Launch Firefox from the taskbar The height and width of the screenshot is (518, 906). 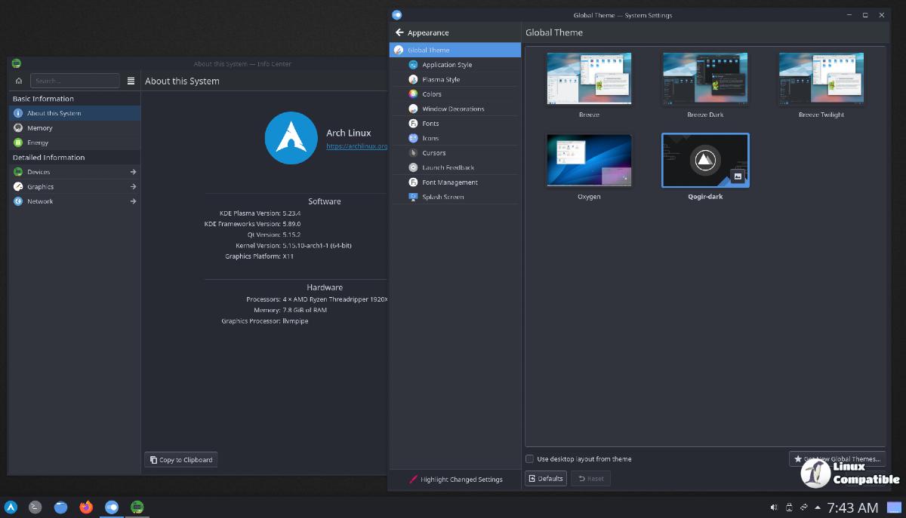[x=86, y=507]
